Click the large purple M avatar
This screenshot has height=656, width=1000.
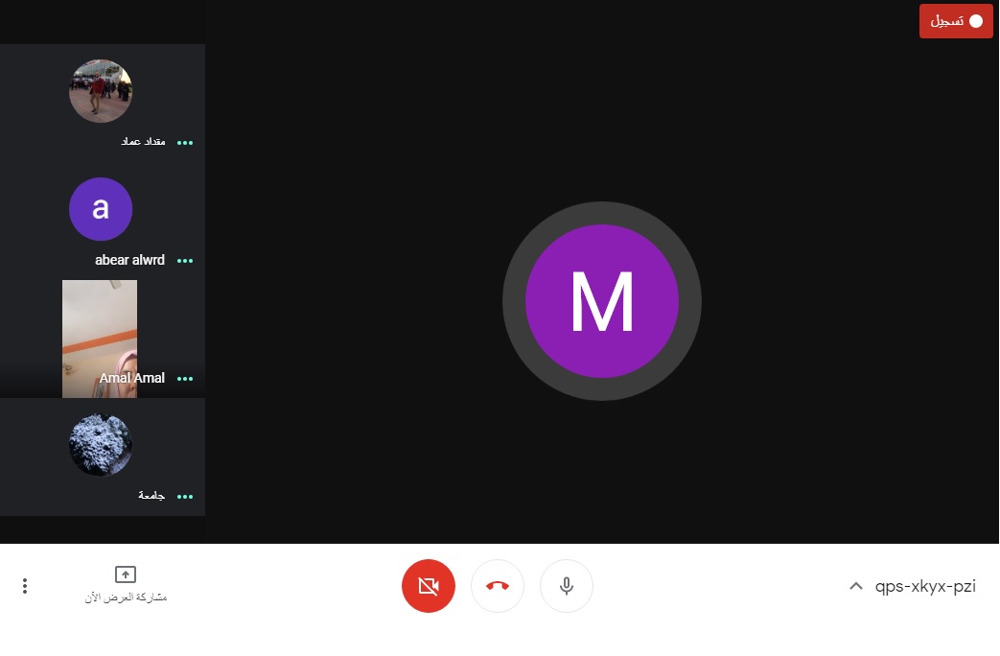(602, 301)
